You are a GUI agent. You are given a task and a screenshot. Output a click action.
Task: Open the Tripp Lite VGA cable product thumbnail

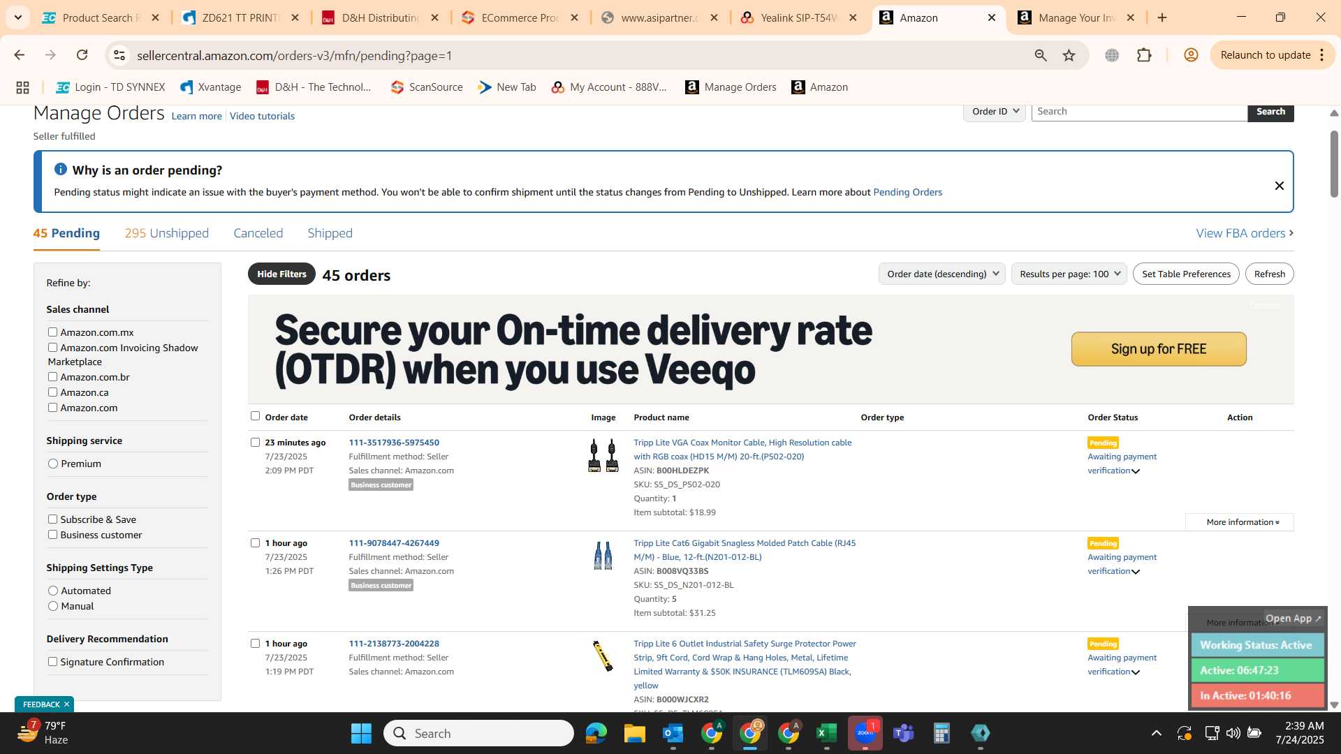603,456
